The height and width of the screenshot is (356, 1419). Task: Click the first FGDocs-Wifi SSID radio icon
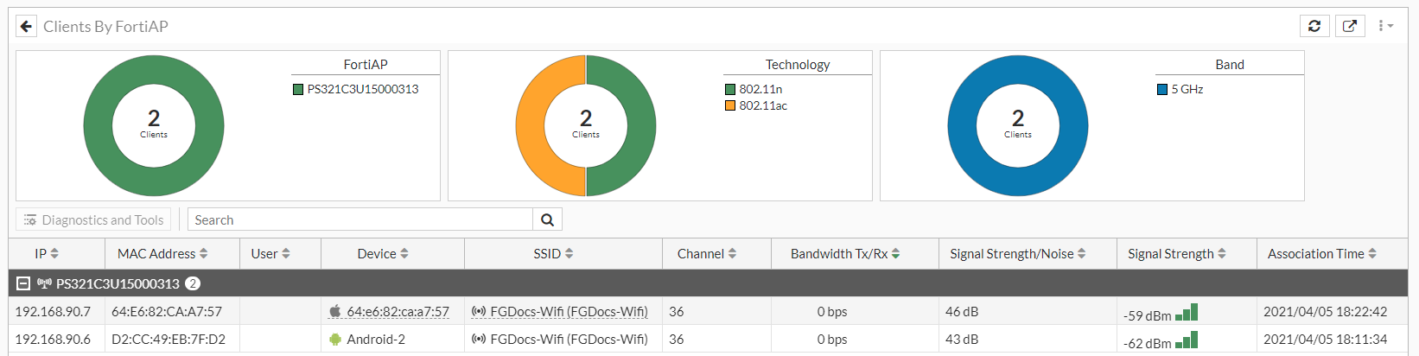click(479, 311)
